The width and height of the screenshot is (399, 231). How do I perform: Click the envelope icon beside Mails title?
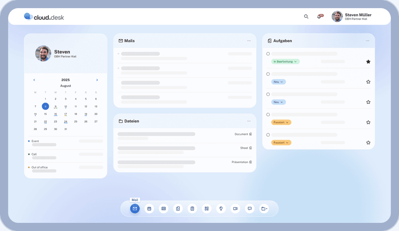(121, 41)
